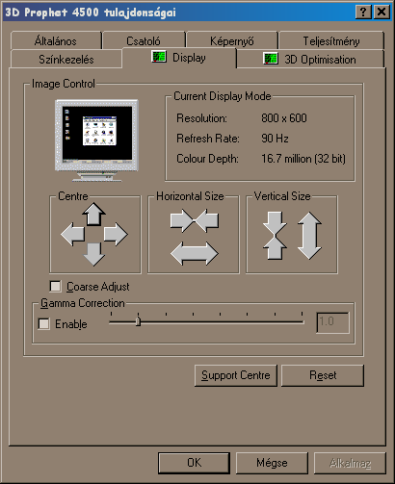The image size is (395, 484).
Task: Open the Képernyő tab
Action: 231,40
